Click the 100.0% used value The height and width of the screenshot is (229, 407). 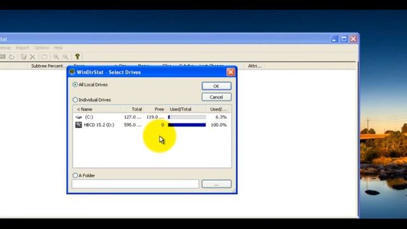[219, 125]
